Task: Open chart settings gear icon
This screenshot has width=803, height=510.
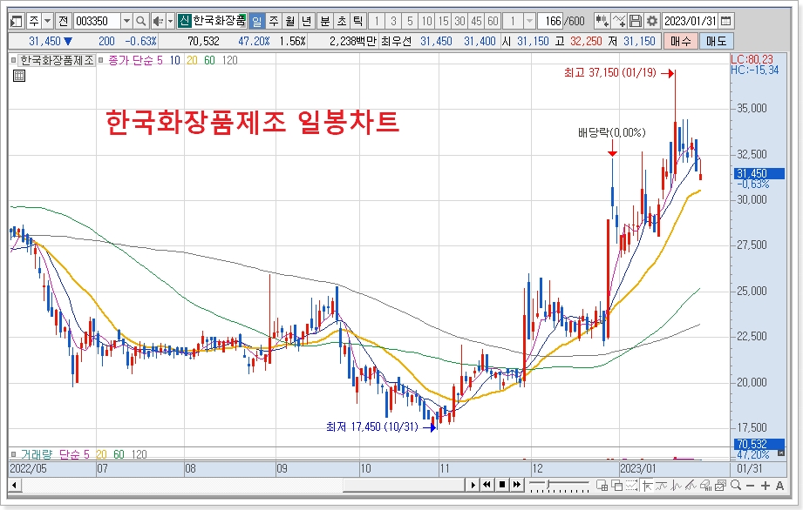Action: (x=651, y=21)
